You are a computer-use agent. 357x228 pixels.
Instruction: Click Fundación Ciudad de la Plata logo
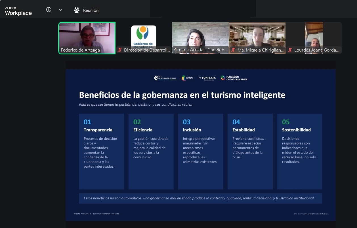pos(234,78)
